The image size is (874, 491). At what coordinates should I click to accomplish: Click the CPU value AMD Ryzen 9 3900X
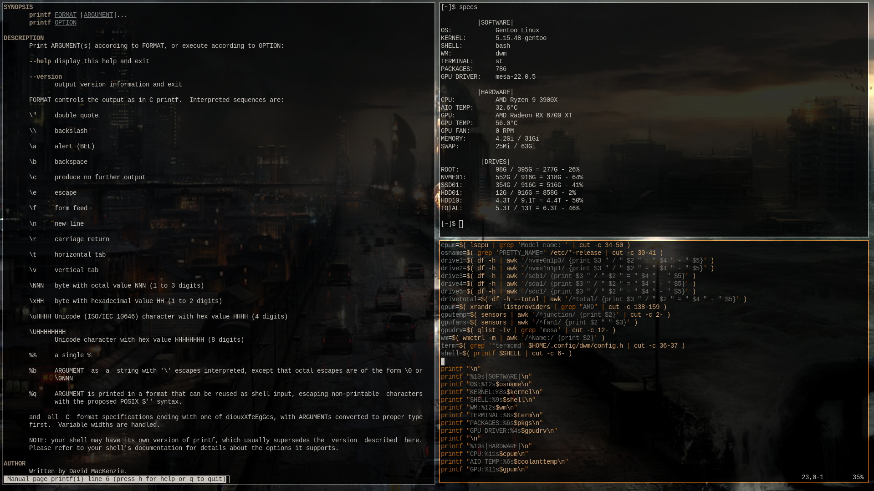pyautogui.click(x=526, y=100)
